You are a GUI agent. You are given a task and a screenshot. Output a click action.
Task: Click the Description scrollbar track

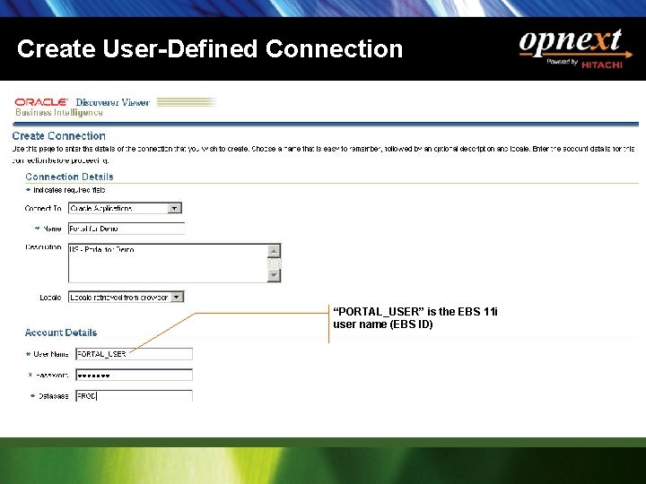[x=274, y=263]
